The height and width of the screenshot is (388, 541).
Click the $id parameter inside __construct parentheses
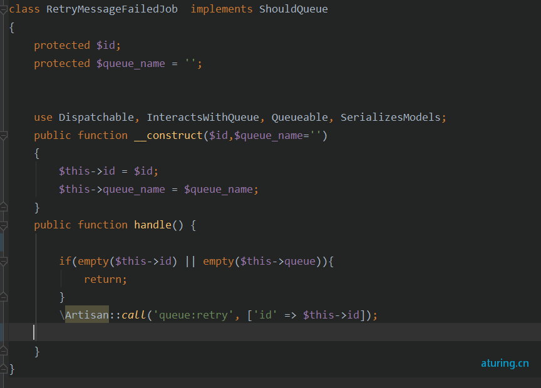point(219,135)
